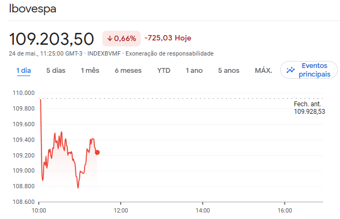Click the 14:00 time axis label

click(202, 209)
